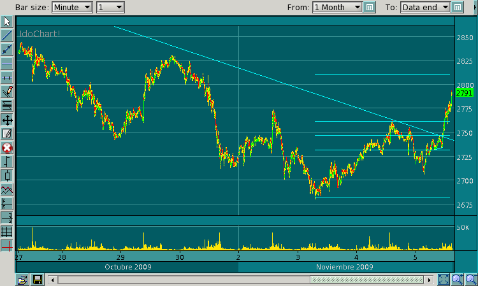Select the horizontal line tool

(7, 64)
